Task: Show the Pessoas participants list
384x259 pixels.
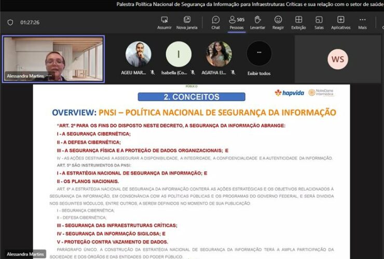Action: click(x=236, y=20)
